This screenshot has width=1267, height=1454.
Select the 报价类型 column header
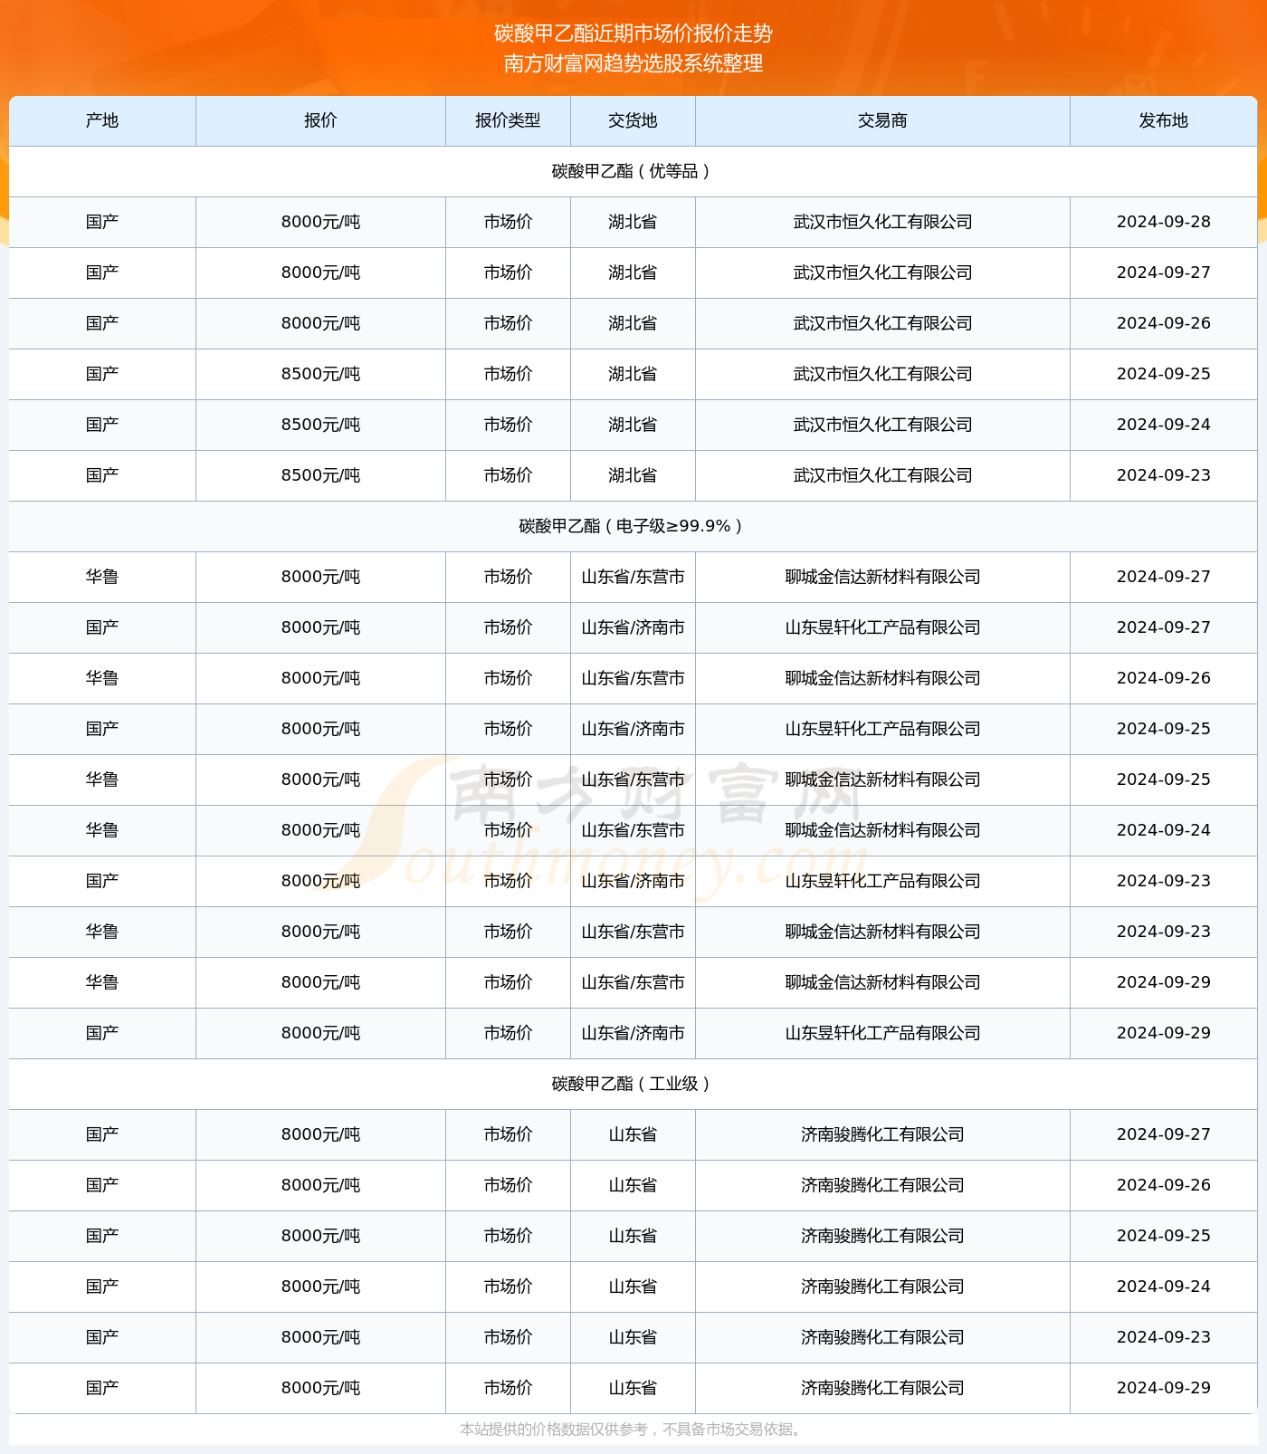coord(508,120)
